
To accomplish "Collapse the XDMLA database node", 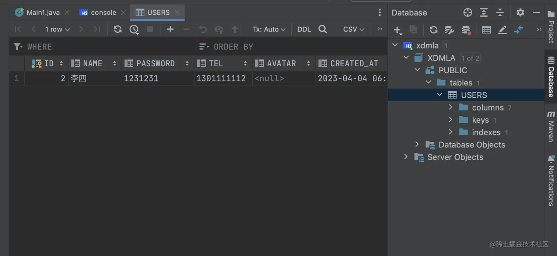I will 406,57.
